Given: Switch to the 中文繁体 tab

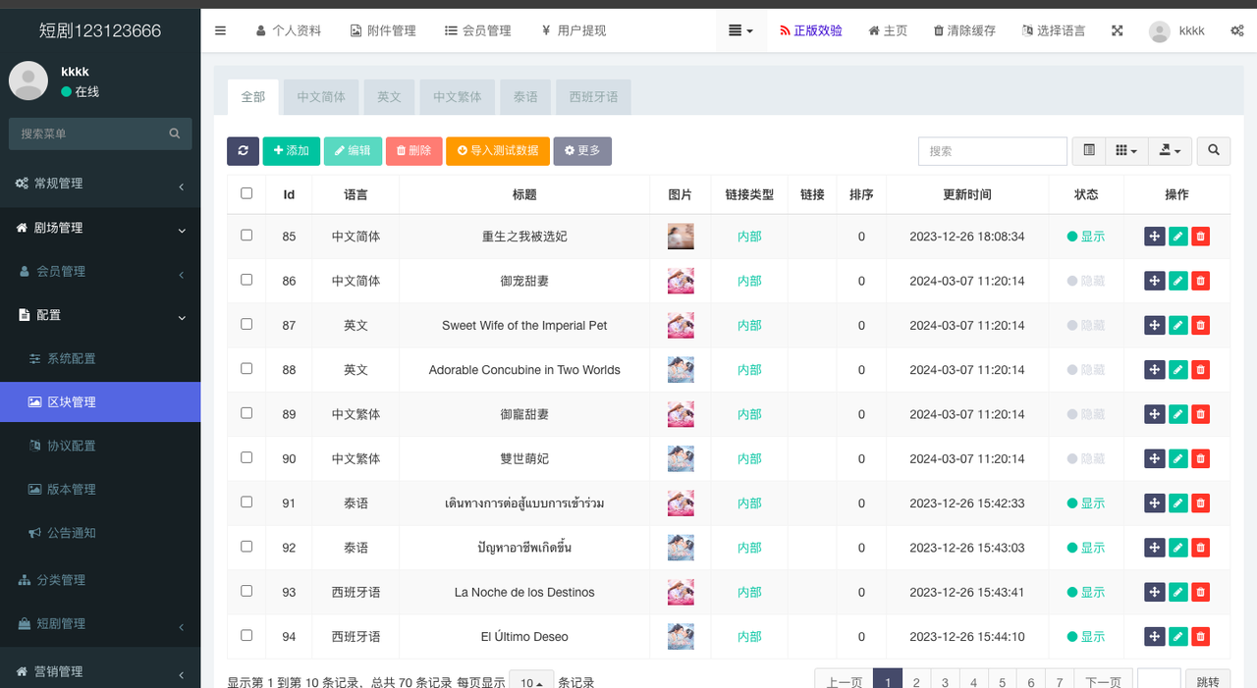Looking at the screenshot, I should [x=458, y=97].
